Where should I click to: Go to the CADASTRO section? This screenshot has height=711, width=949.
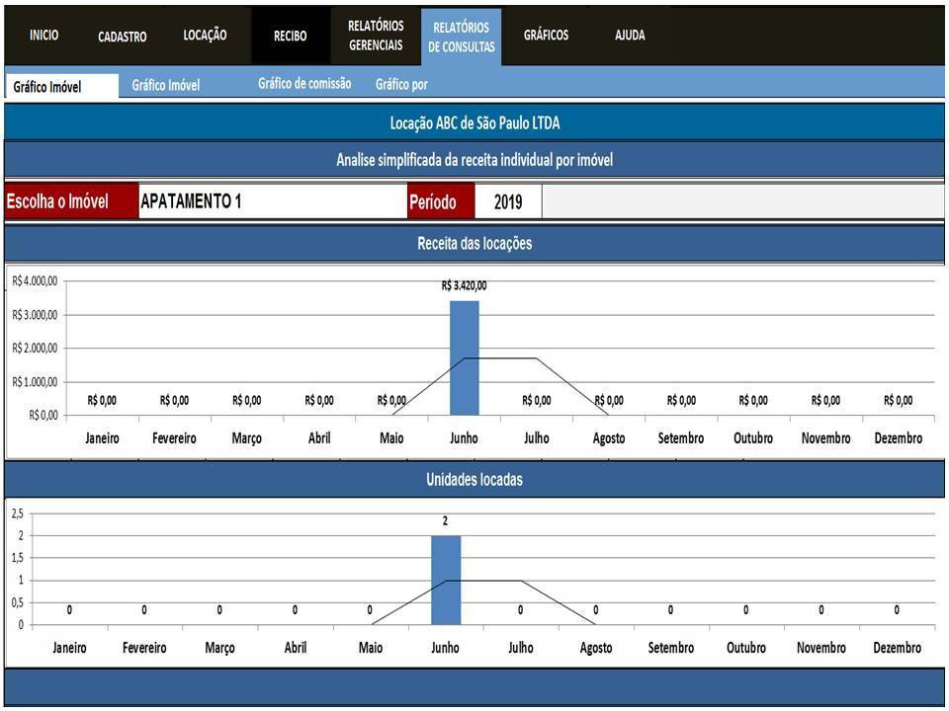[x=123, y=37]
